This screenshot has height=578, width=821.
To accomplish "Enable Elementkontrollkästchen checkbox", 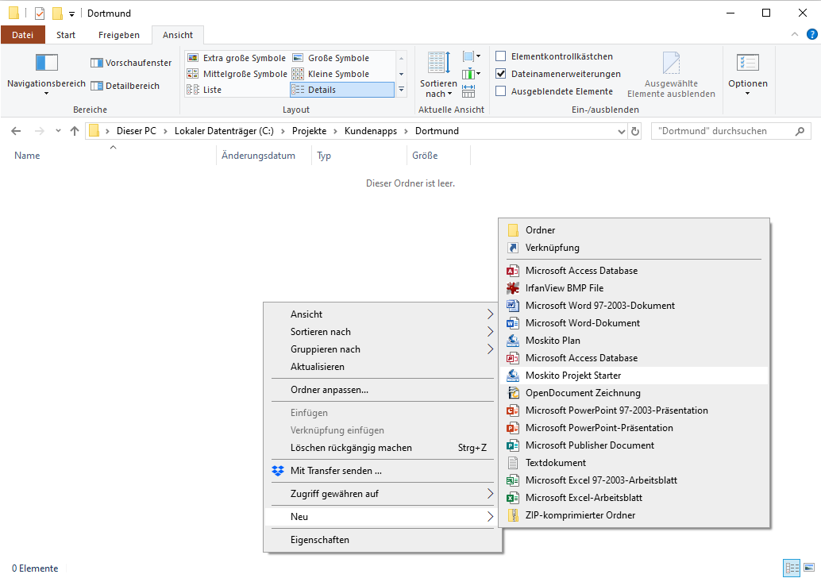I will [501, 56].
